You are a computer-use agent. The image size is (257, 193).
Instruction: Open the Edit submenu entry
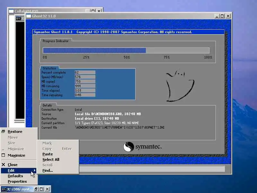click(19, 170)
